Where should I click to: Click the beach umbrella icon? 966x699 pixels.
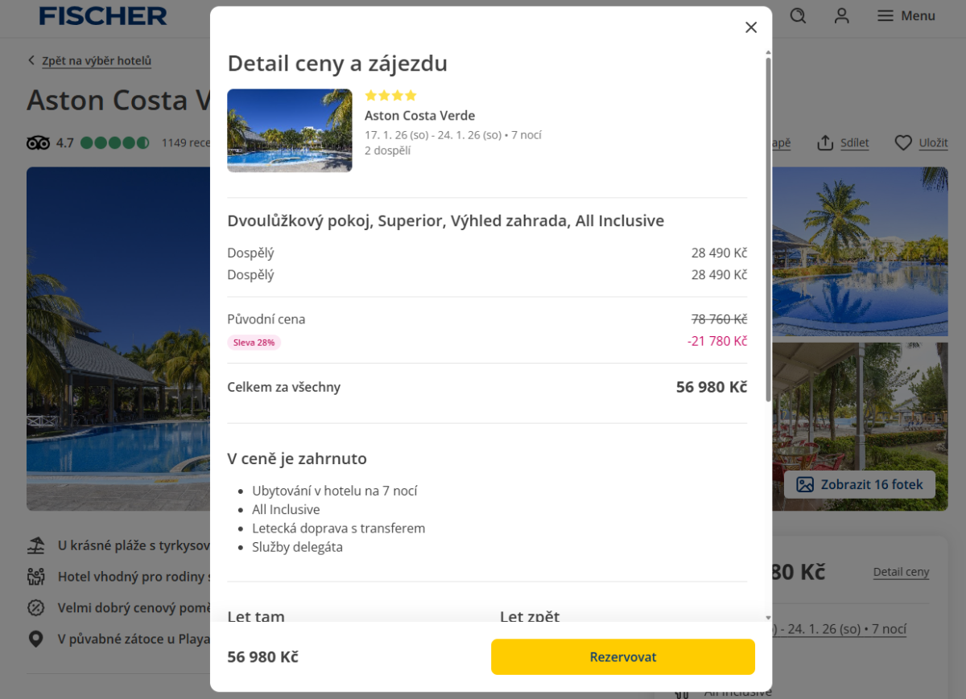pyautogui.click(x=36, y=545)
